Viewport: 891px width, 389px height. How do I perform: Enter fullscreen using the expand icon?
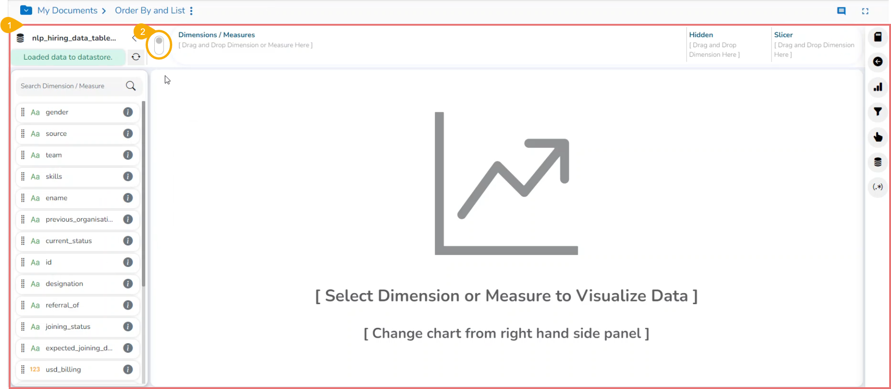click(x=865, y=11)
